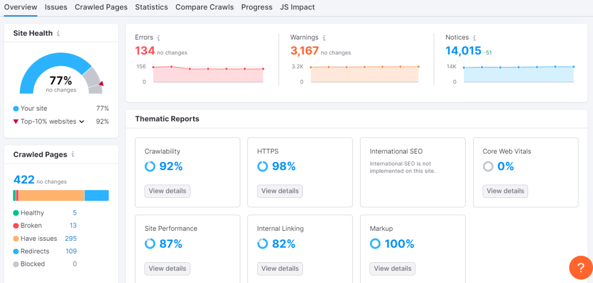Click the 14,015 notices count
This screenshot has width=593, height=283.
[x=463, y=50]
